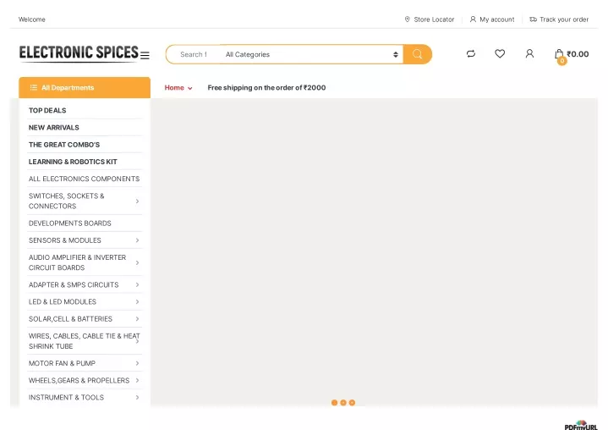Click the orange search magnifier button
Screen dimensions: 608x430
[417, 54]
